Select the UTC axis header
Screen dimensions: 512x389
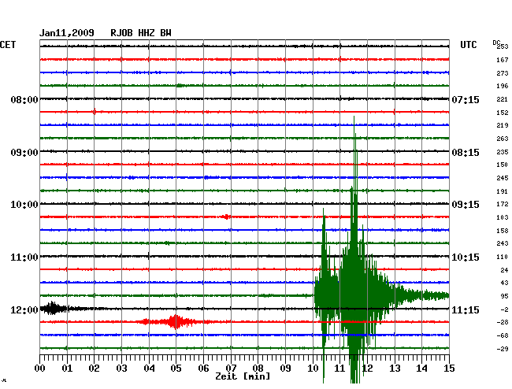pyautogui.click(x=468, y=45)
